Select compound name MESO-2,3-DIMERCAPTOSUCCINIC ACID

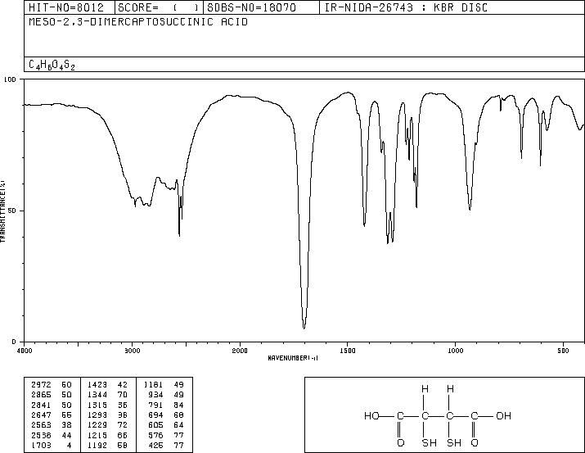coord(138,22)
